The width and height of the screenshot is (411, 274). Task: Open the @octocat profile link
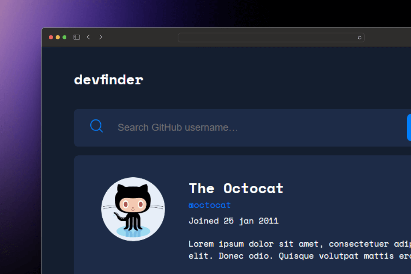tap(209, 205)
